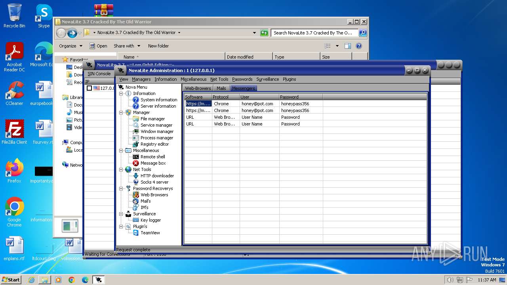Viewport: 507px width, 285px height.
Task: Open System information node icon
Action: [x=136, y=100]
